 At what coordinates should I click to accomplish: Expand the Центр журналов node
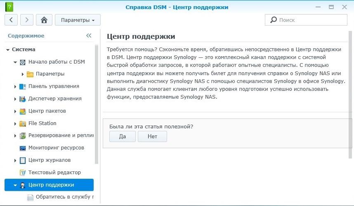(15, 161)
